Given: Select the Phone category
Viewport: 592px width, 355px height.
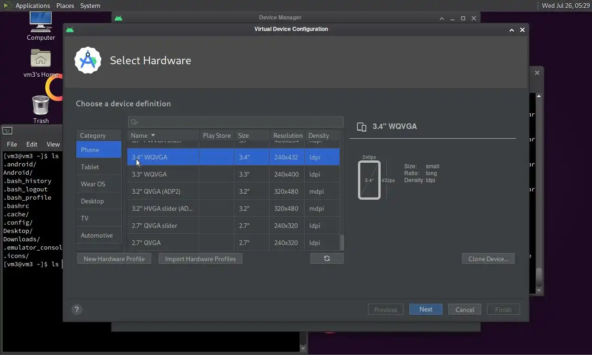Looking at the screenshot, I should [99, 150].
